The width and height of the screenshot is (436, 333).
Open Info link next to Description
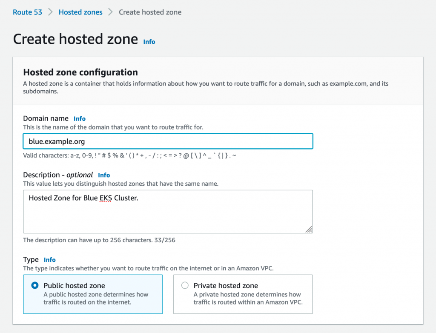click(x=104, y=175)
